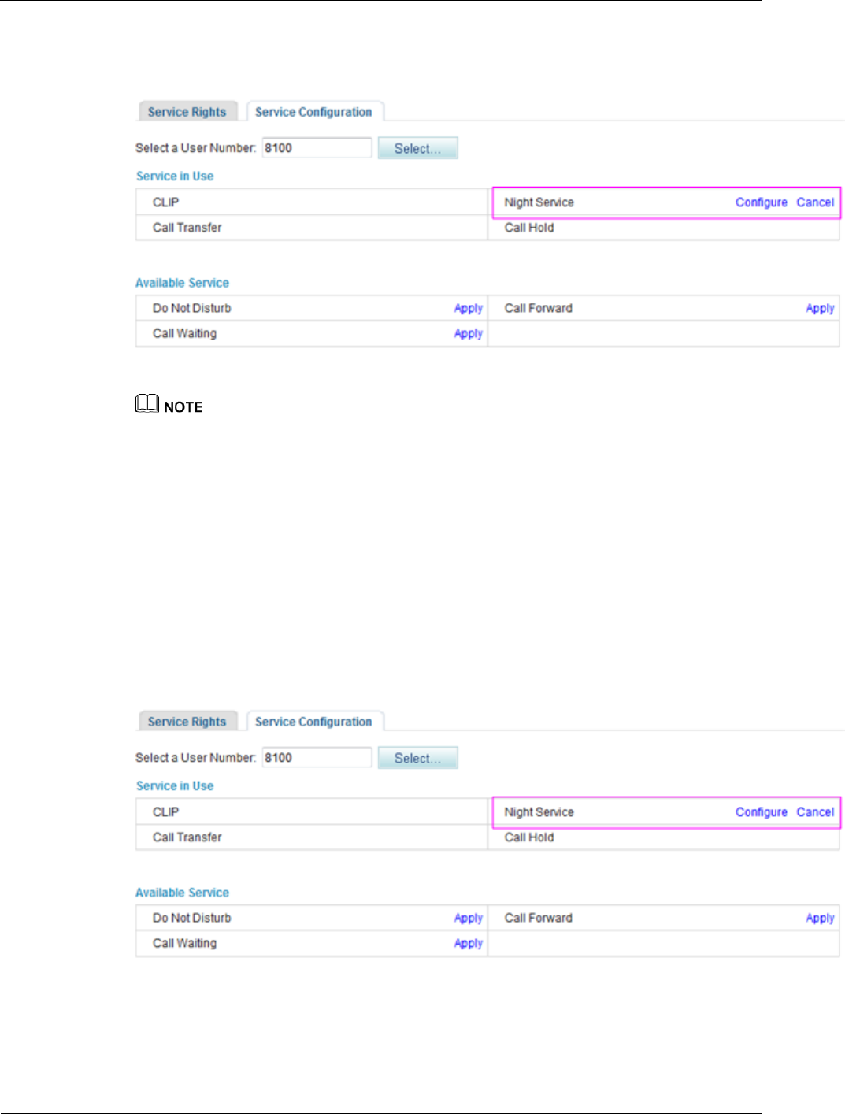Click the upper Select... button
Viewport: 845px width, 1114px height.
pyautogui.click(x=418, y=148)
